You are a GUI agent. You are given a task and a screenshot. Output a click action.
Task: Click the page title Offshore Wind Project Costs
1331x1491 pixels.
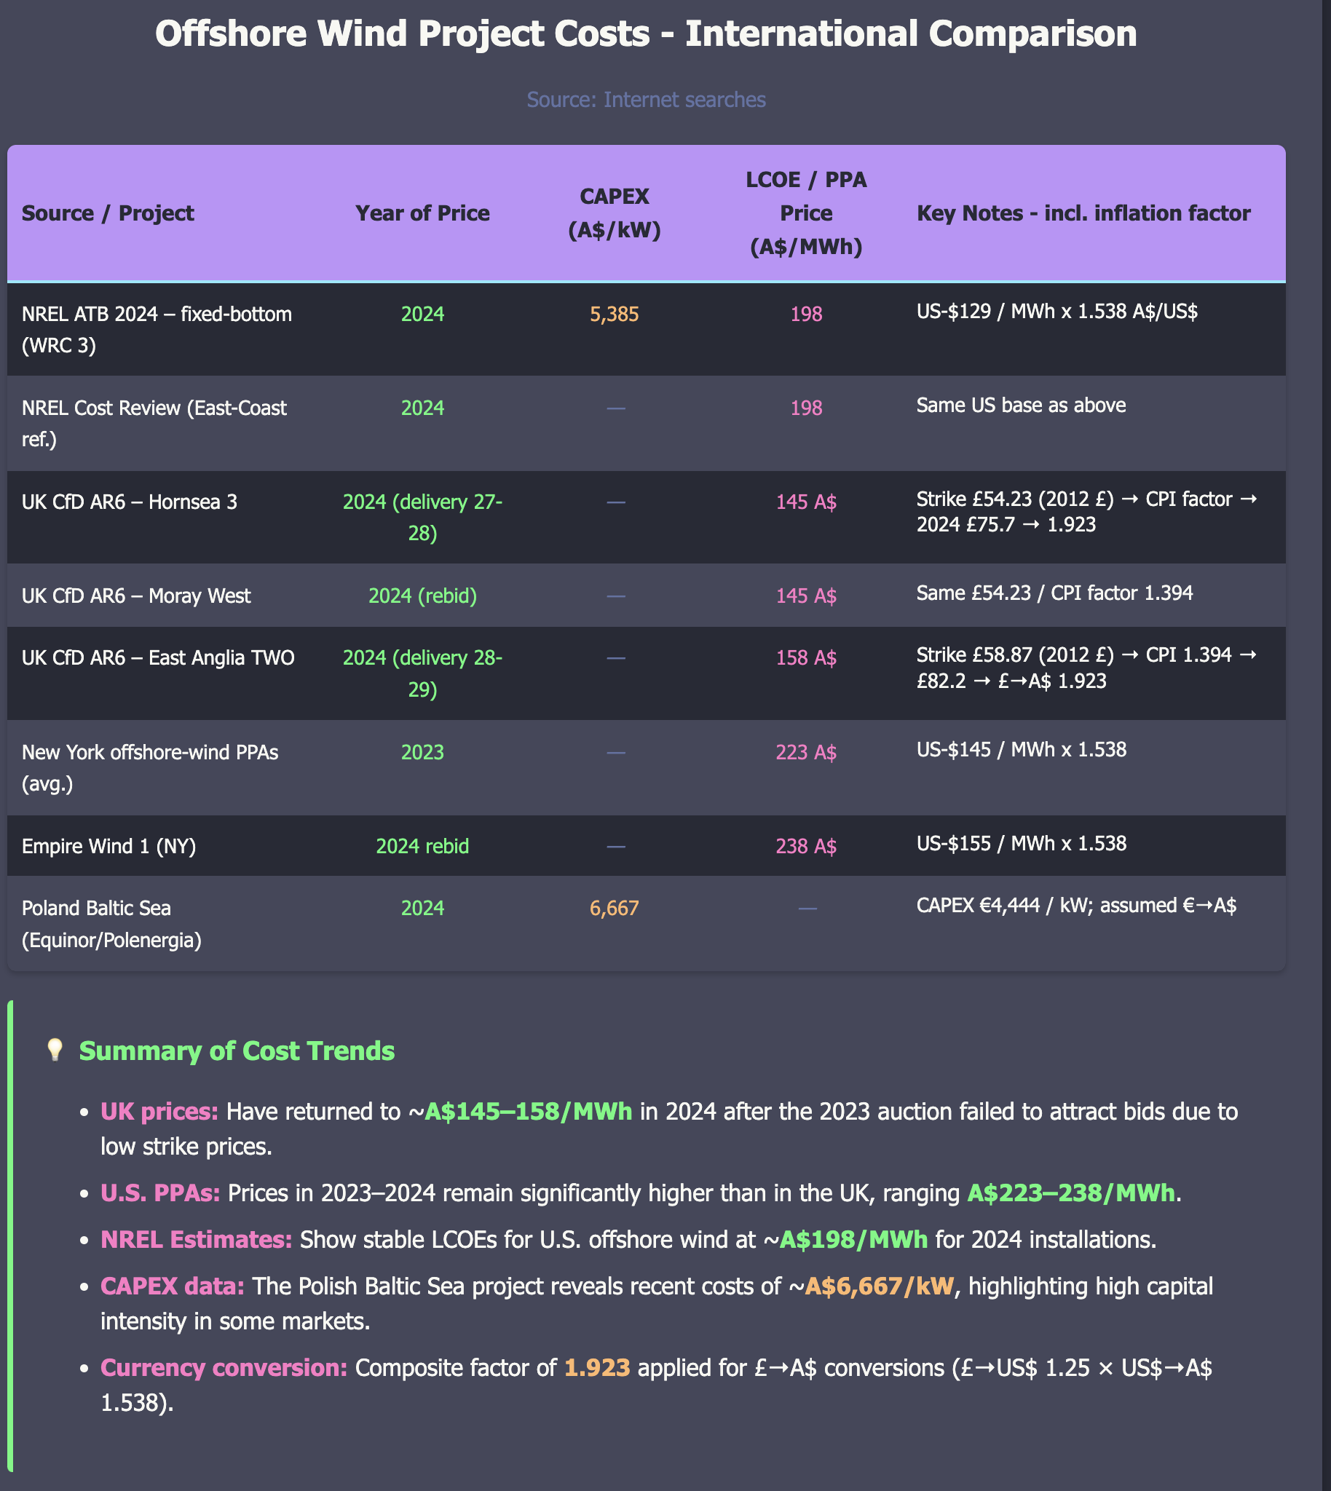coord(646,33)
